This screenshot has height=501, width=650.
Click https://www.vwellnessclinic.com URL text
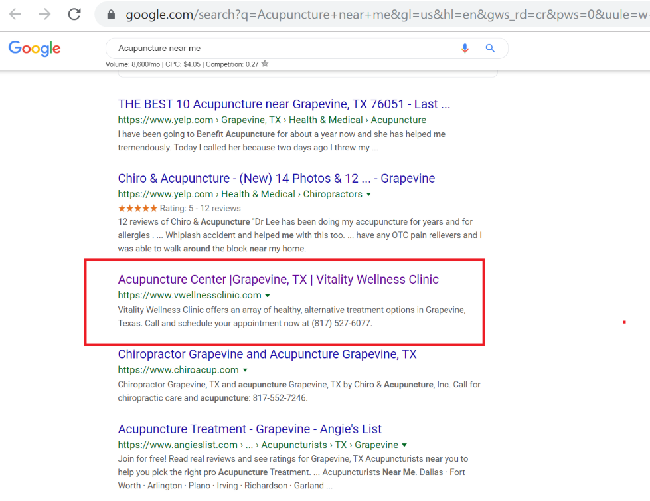click(189, 295)
